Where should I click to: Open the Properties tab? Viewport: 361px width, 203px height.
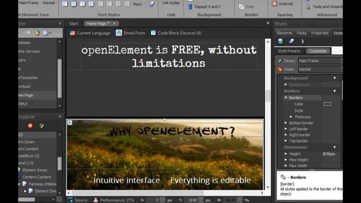[x=320, y=33]
